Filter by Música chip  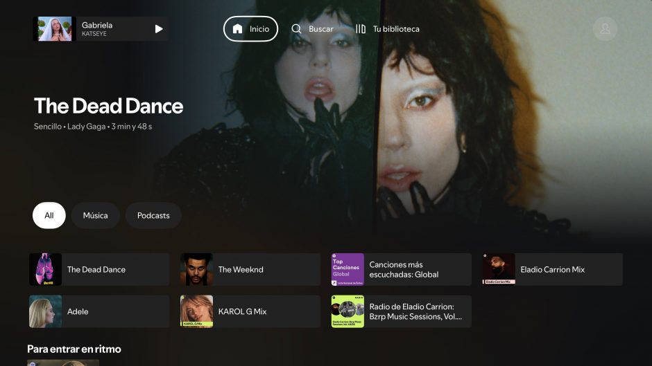pos(95,215)
